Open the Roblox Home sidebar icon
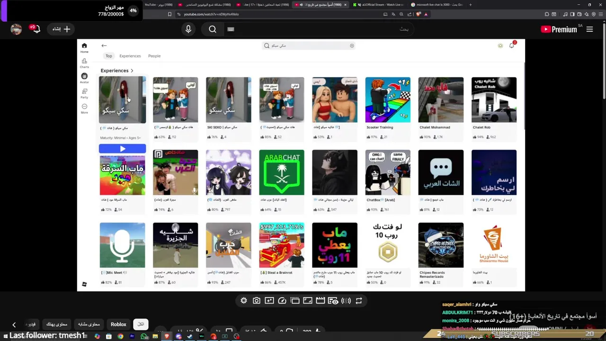The image size is (606, 341). coord(84,46)
